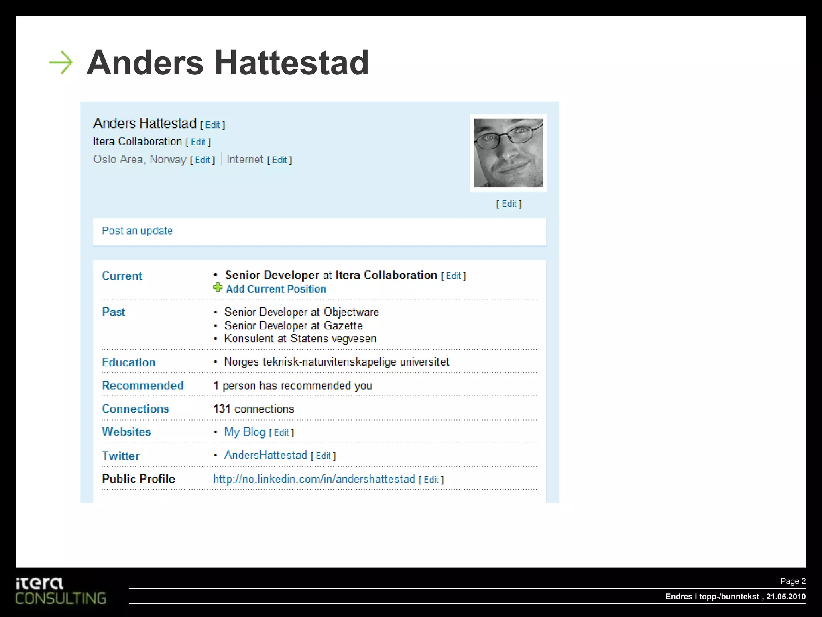Edit the Oslo Area, Norway location

pos(203,160)
